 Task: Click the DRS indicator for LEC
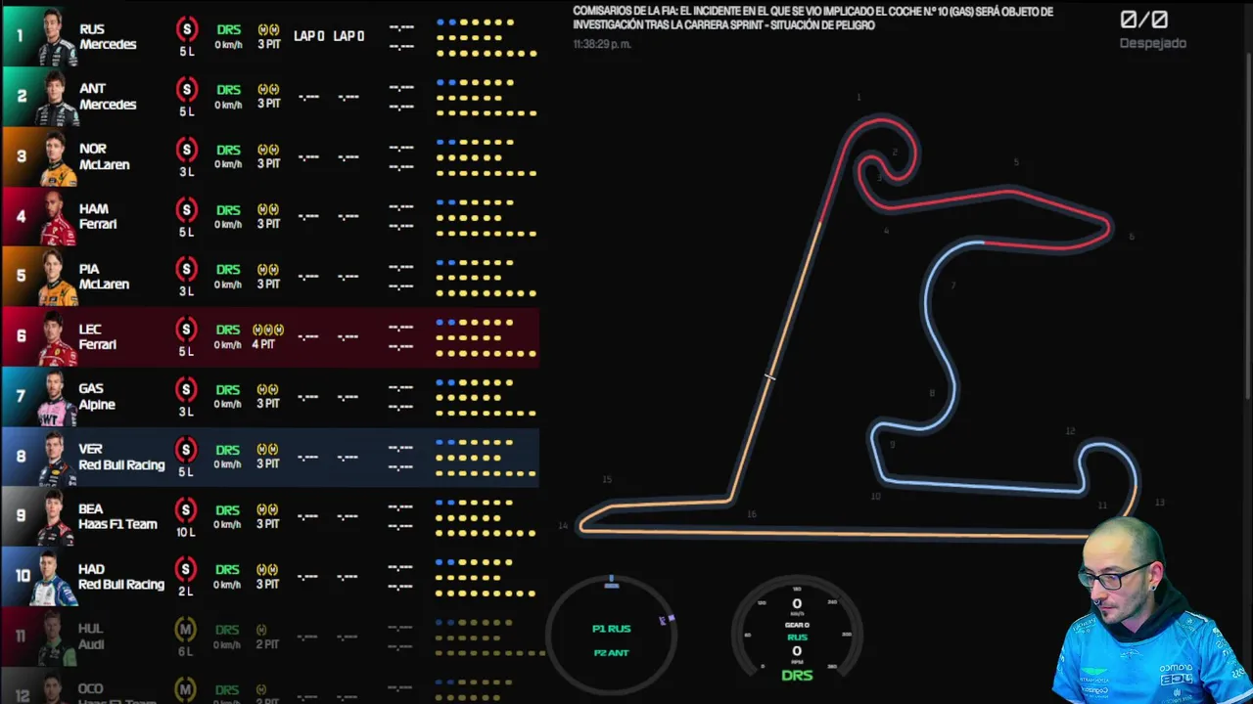coord(228,330)
